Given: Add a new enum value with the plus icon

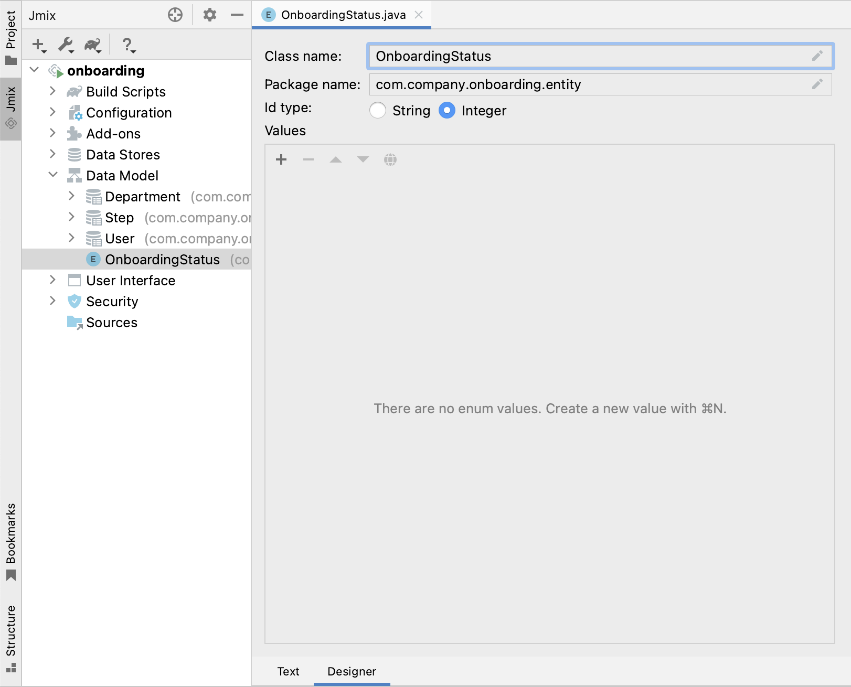Looking at the screenshot, I should pyautogui.click(x=282, y=159).
